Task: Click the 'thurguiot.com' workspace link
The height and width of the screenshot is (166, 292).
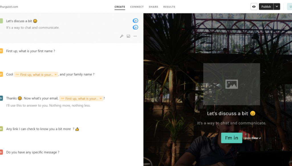Action: click(x=9, y=7)
